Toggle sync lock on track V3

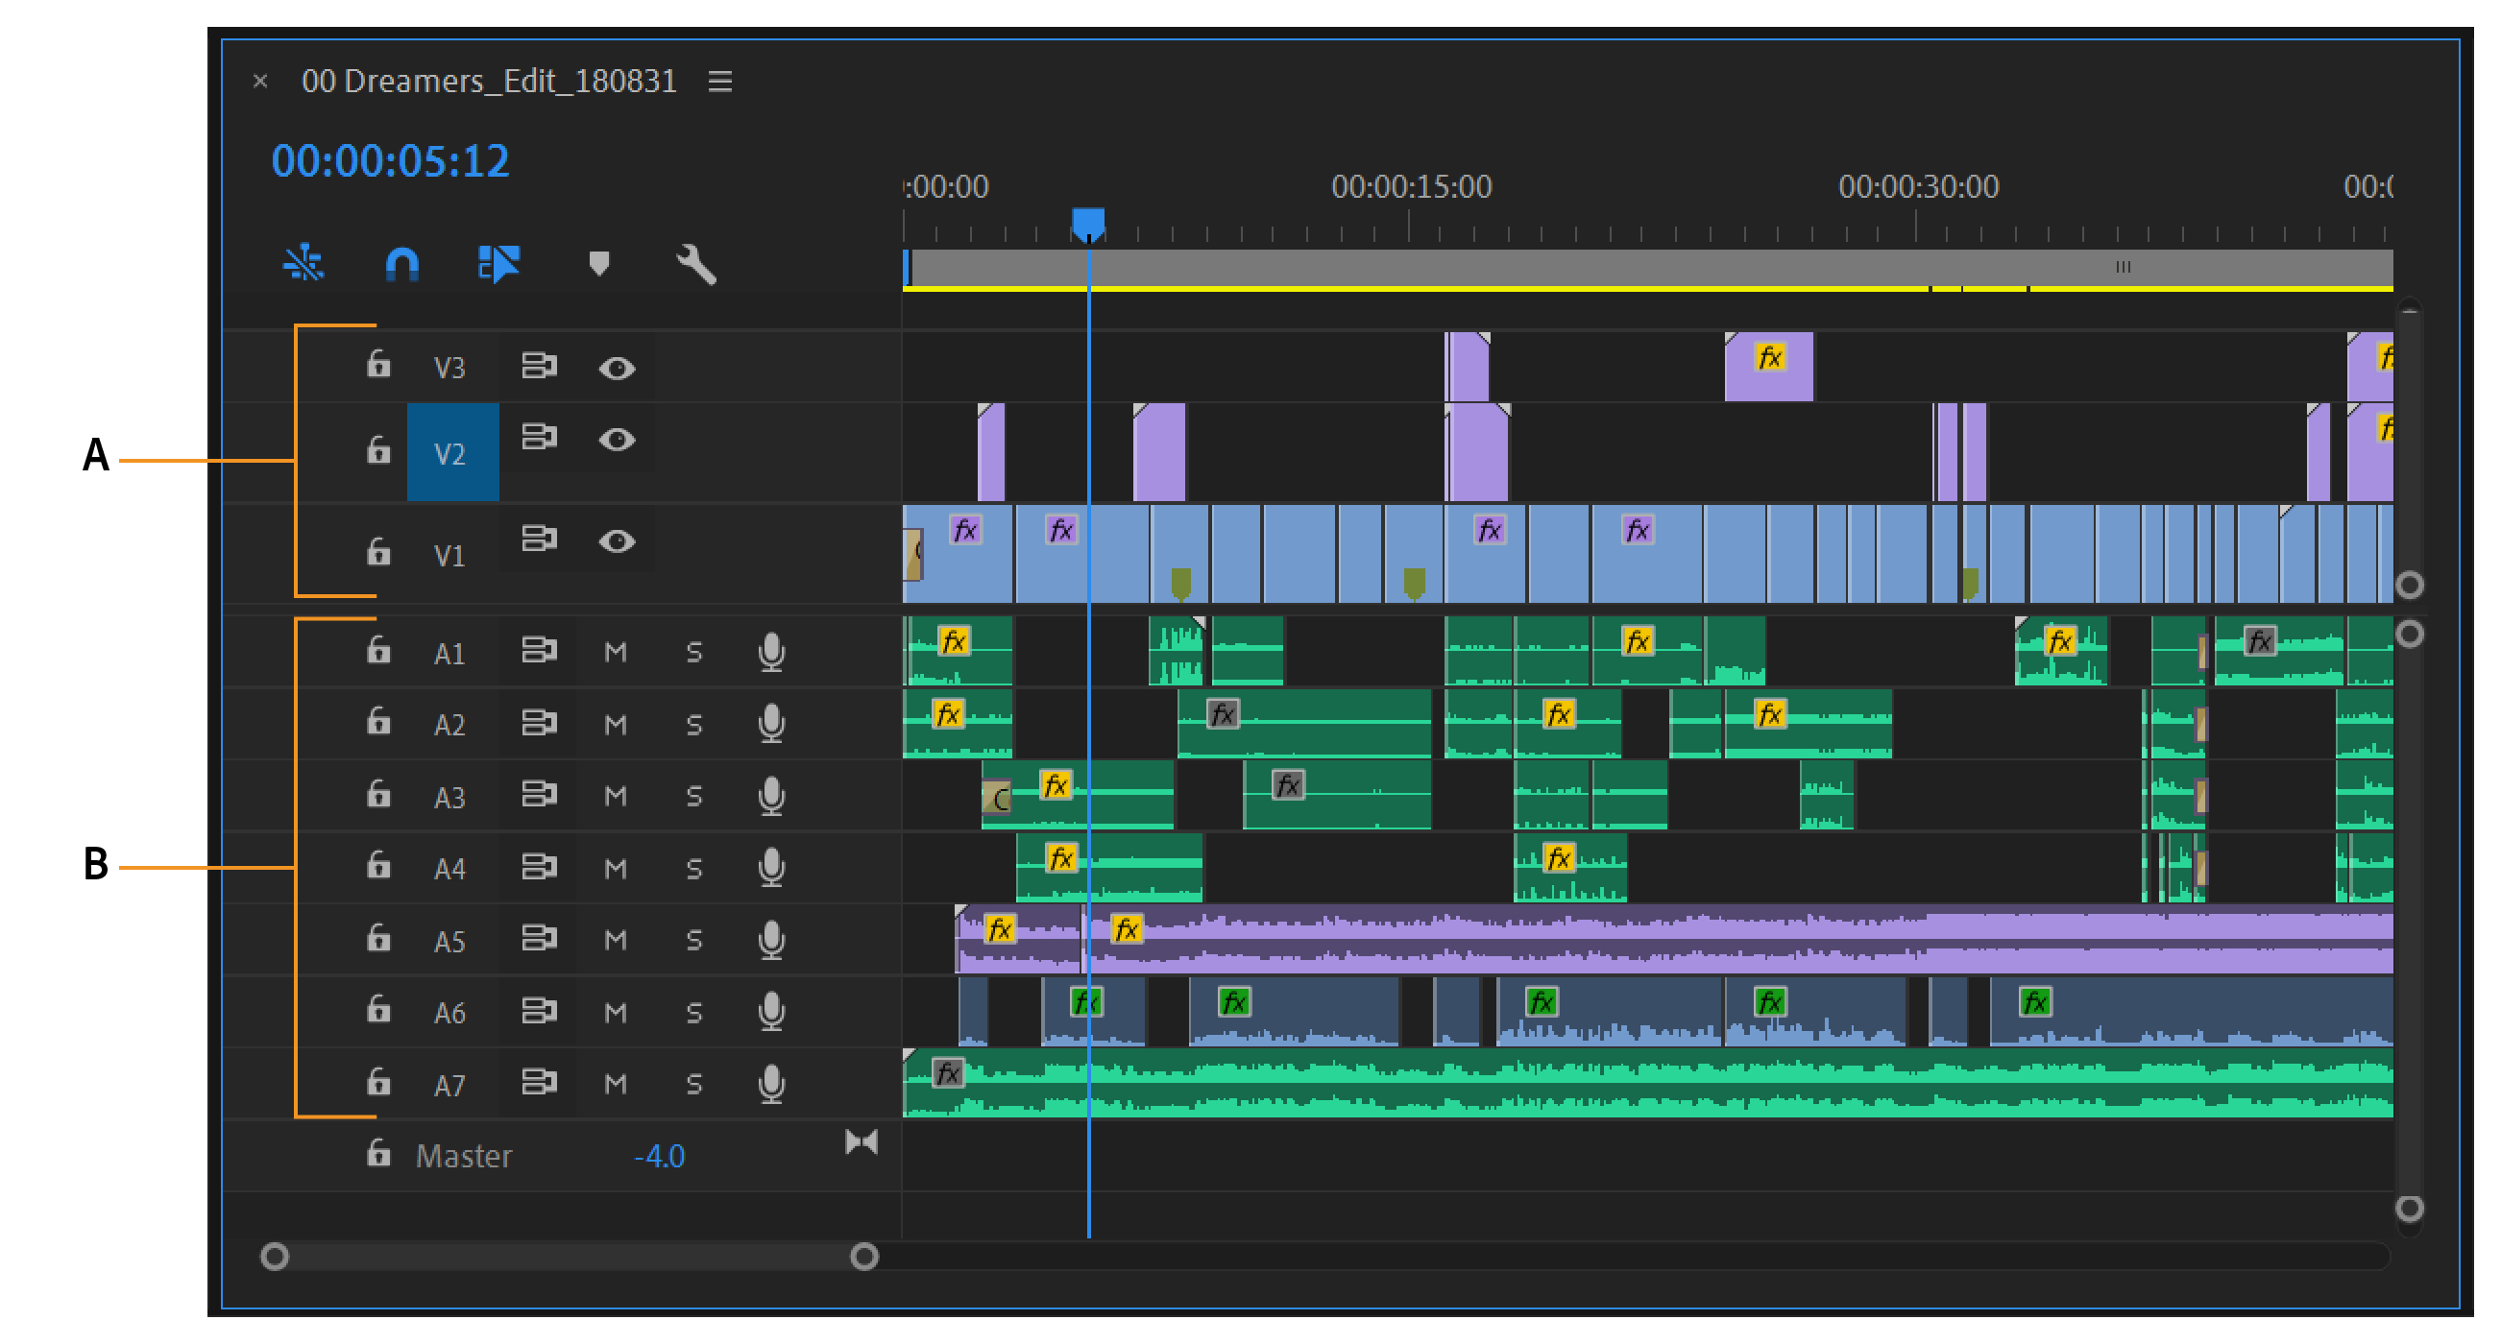pos(539,366)
